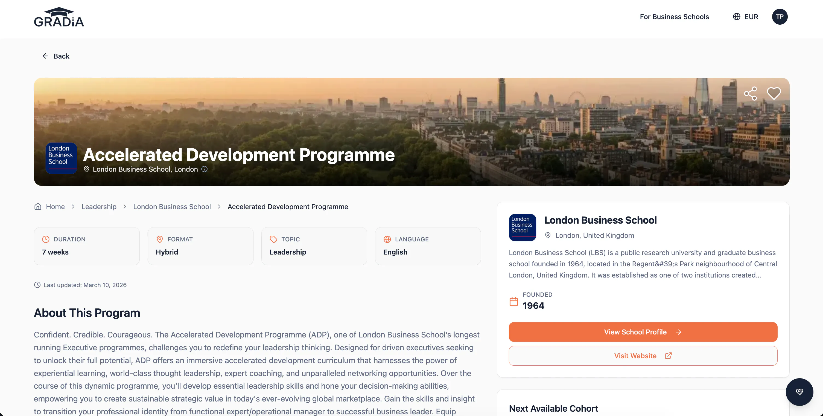Click the arrow icon on View School Profile
Screen dimensions: 823x416
point(679,332)
